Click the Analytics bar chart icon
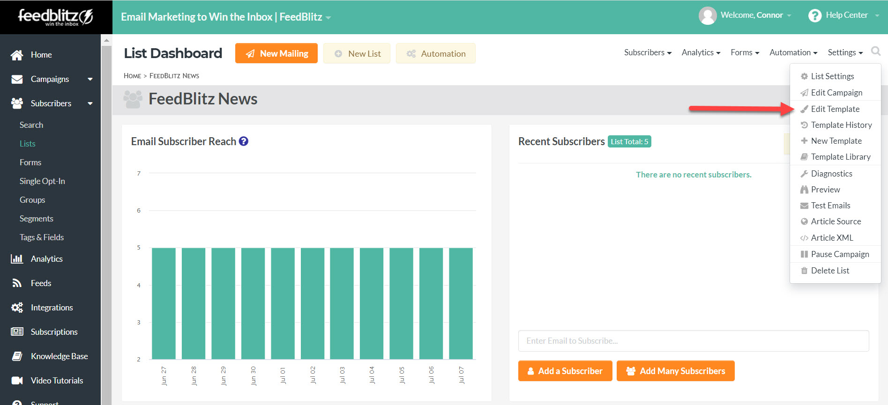Screen dimensions: 888x405 (17, 259)
